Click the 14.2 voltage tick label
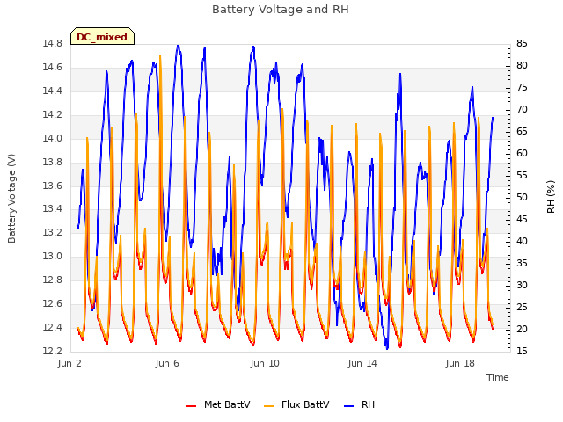This screenshot has height=422, width=563. [52, 115]
